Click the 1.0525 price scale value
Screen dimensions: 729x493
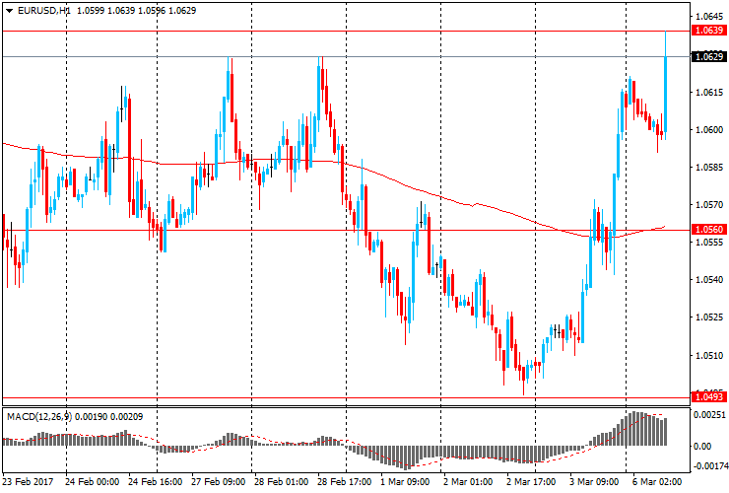coord(709,317)
